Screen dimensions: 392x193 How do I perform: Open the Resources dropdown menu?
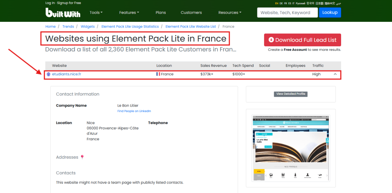pyautogui.click(x=230, y=13)
